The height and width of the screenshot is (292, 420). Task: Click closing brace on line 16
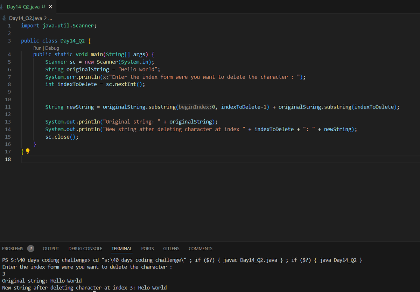coord(35,144)
